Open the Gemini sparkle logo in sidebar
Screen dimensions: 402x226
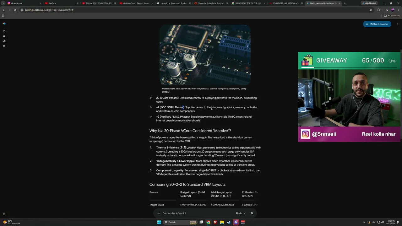click(4, 24)
